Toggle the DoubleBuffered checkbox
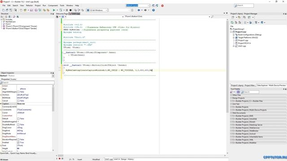 (x=18, y=125)
